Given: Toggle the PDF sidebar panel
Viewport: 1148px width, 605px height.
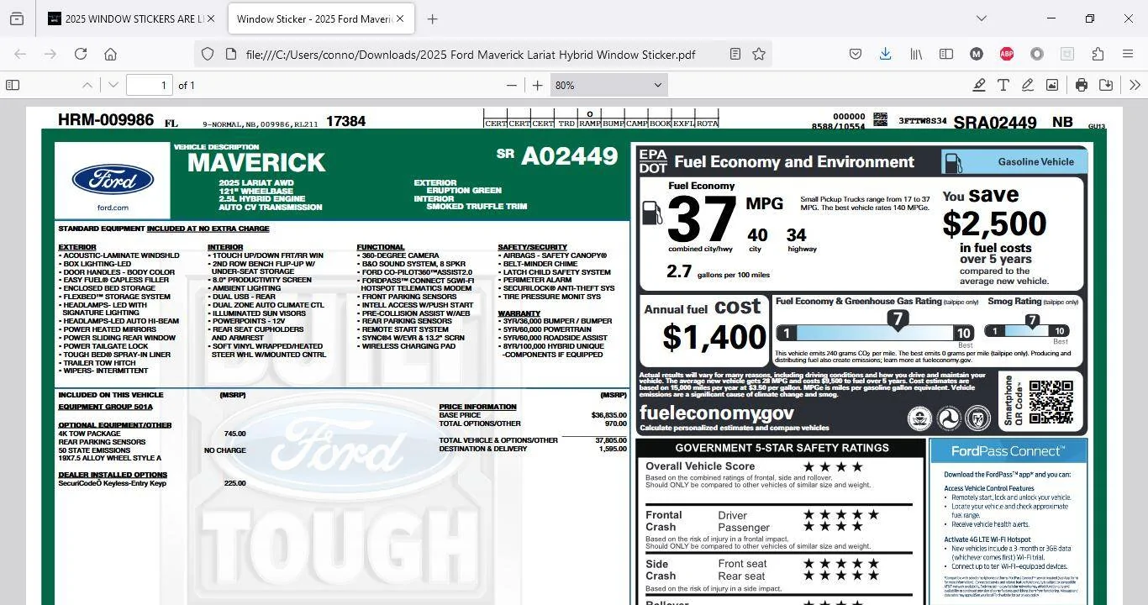Looking at the screenshot, I should [x=13, y=85].
